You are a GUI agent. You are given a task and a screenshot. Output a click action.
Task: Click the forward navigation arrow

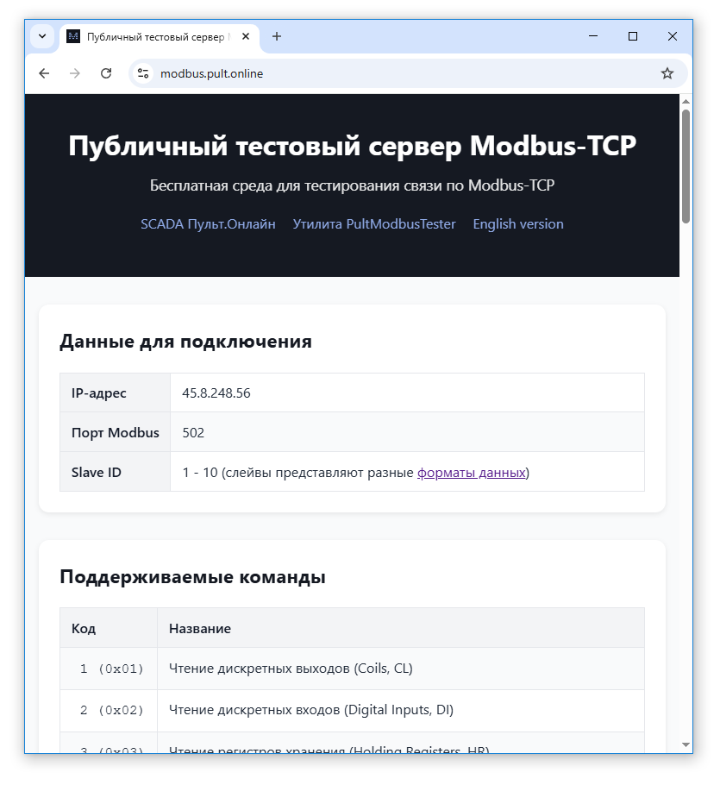coord(75,73)
